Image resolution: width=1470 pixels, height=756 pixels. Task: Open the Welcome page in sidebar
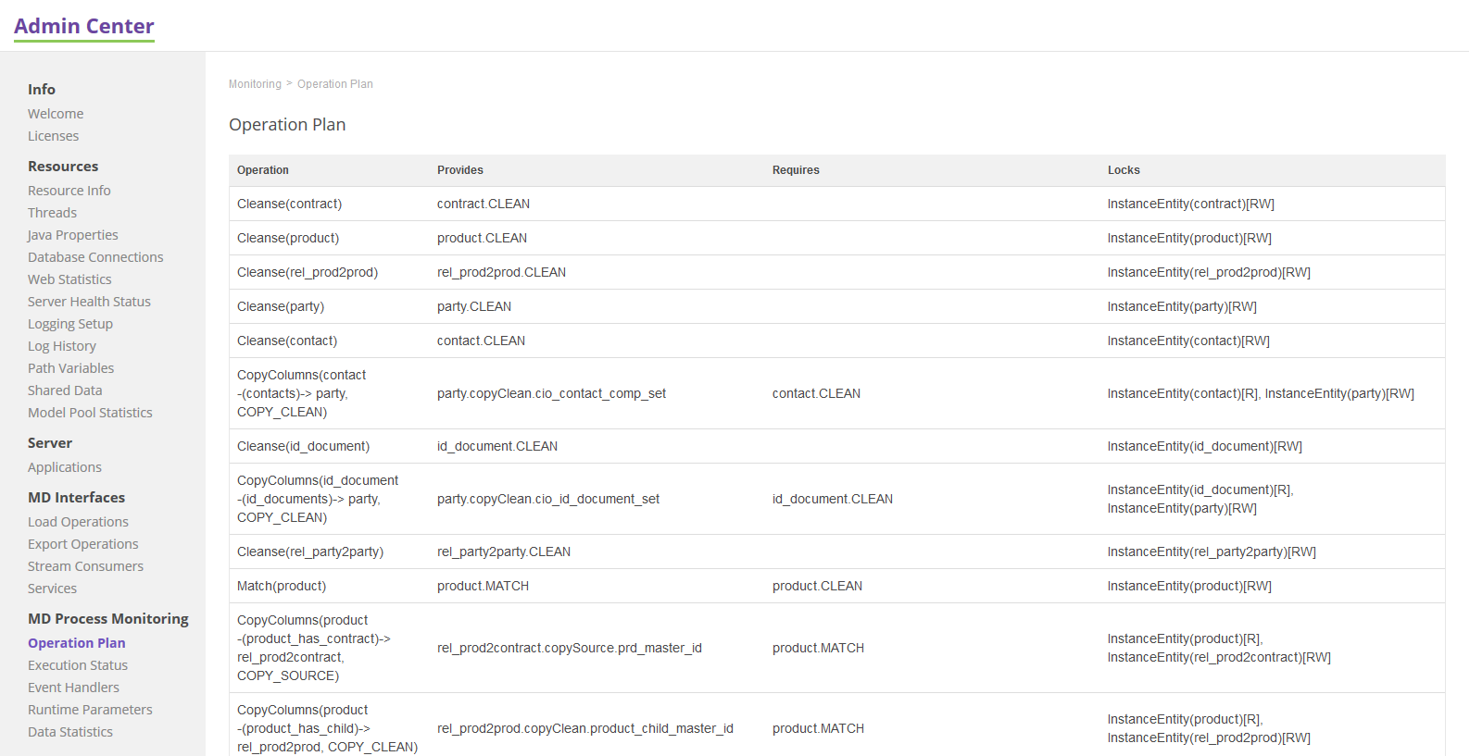pos(56,114)
